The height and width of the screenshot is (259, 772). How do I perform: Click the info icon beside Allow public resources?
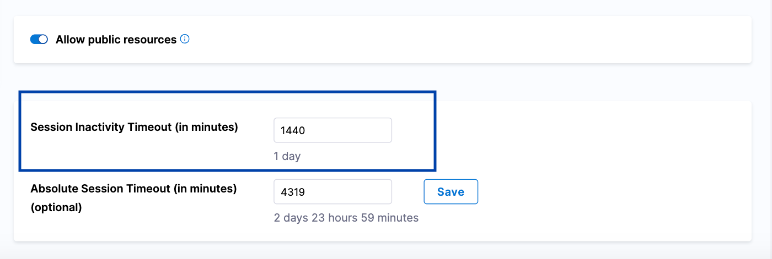(x=185, y=39)
